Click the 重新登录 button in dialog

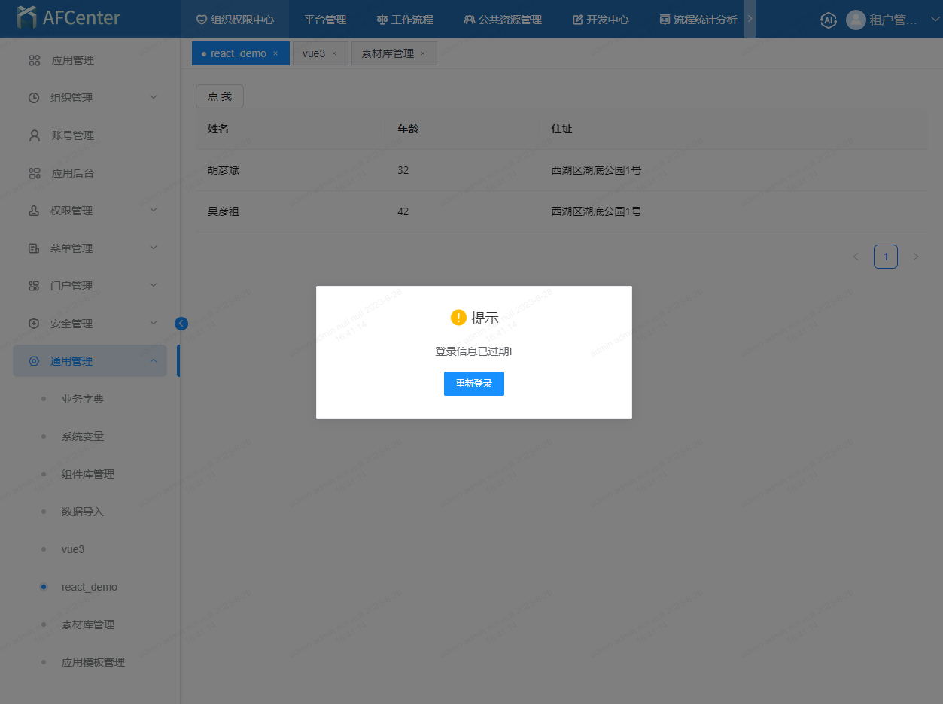[x=473, y=384]
